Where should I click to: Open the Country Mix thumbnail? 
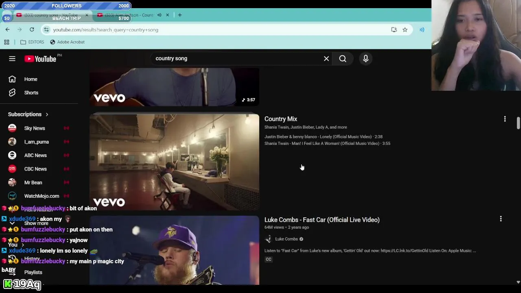coord(174,162)
